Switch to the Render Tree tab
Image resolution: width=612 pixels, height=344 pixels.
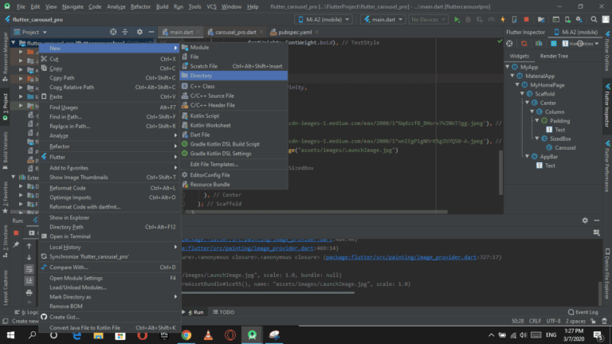tap(554, 57)
